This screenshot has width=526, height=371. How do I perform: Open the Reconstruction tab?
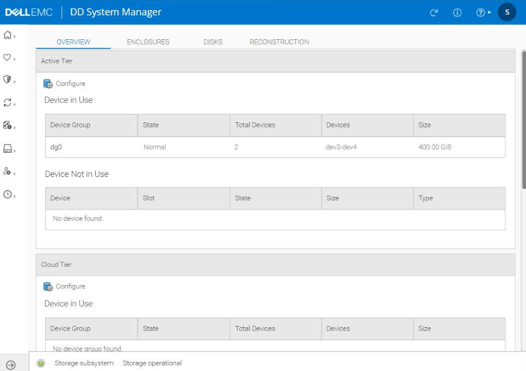click(x=279, y=42)
